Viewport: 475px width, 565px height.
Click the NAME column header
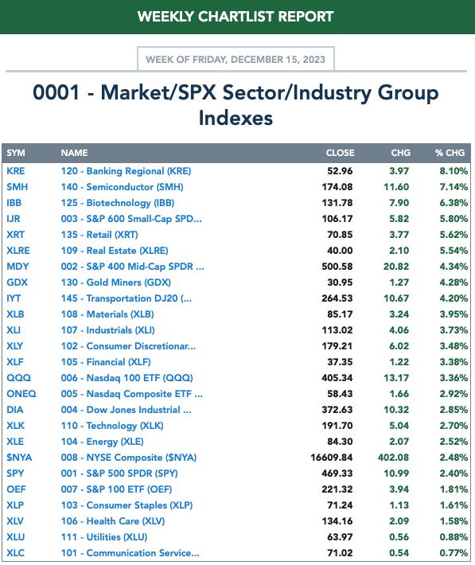(74, 153)
